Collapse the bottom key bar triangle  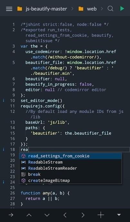(119, 215)
